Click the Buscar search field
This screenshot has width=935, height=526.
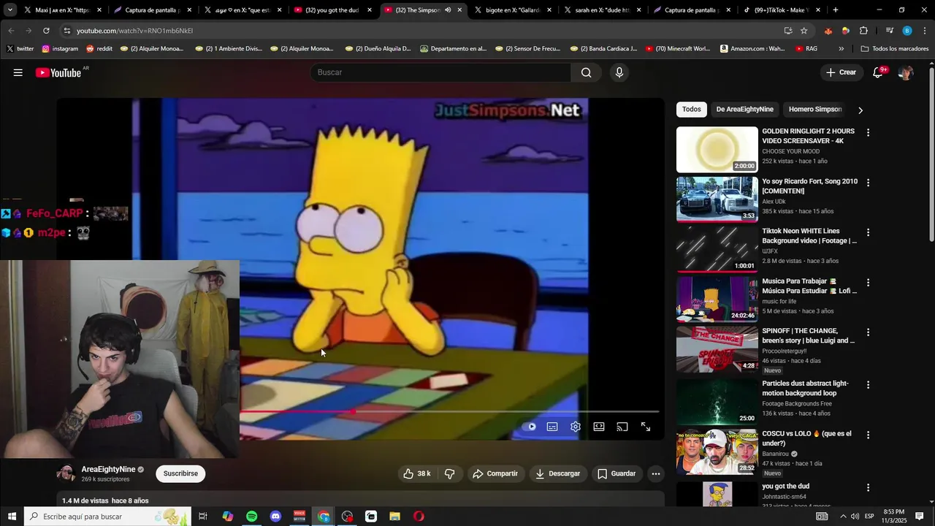(440, 72)
